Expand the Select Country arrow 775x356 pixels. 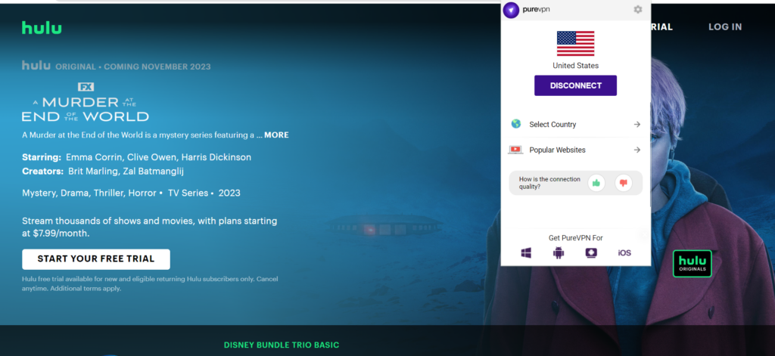coord(636,124)
